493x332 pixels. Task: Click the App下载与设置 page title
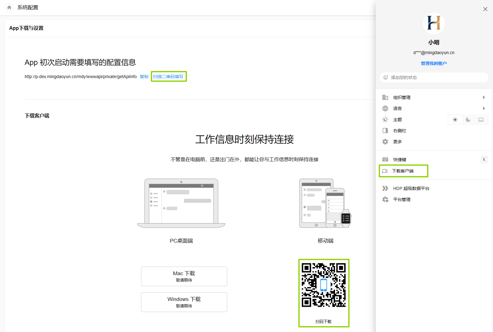click(x=26, y=28)
